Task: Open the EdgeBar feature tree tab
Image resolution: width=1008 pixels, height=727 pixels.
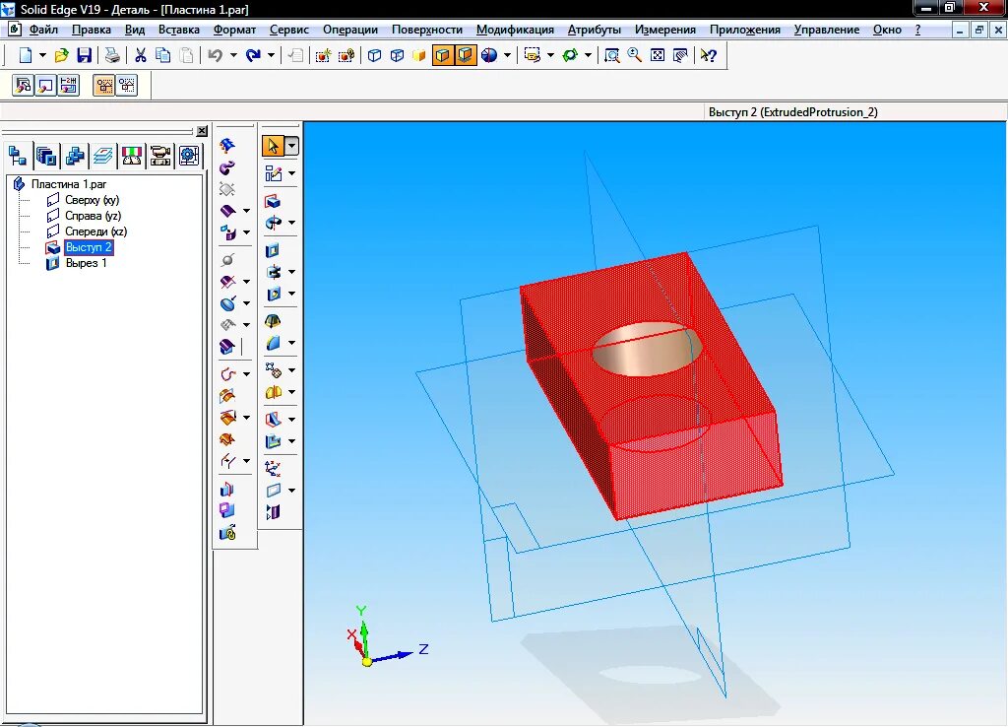Action: [18, 156]
